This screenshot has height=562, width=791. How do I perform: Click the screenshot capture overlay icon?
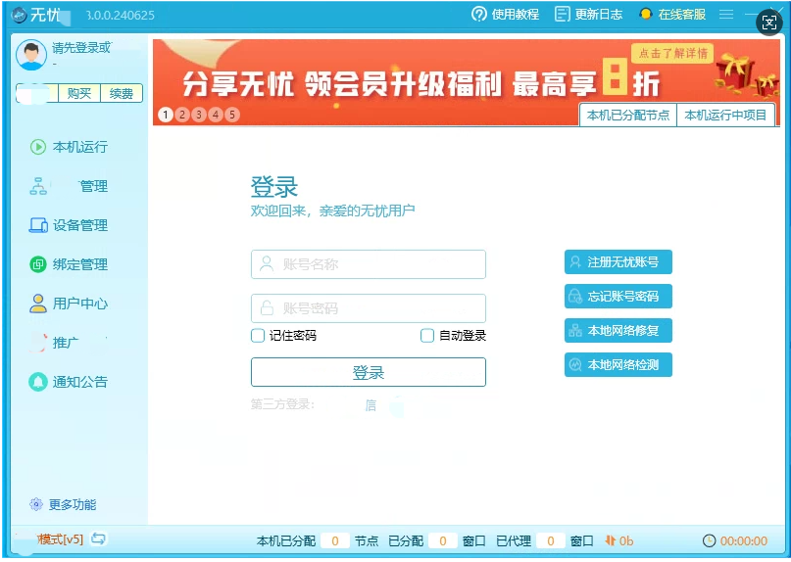[769, 23]
